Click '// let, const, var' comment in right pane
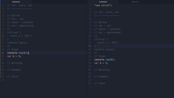This screenshot has width=174, height=98. pos(107,12)
